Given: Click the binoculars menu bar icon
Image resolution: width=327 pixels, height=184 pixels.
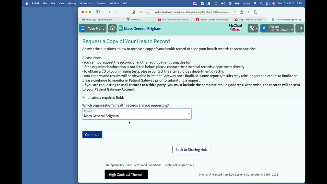Looking at the screenshot, I should pyautogui.click(x=209, y=3).
